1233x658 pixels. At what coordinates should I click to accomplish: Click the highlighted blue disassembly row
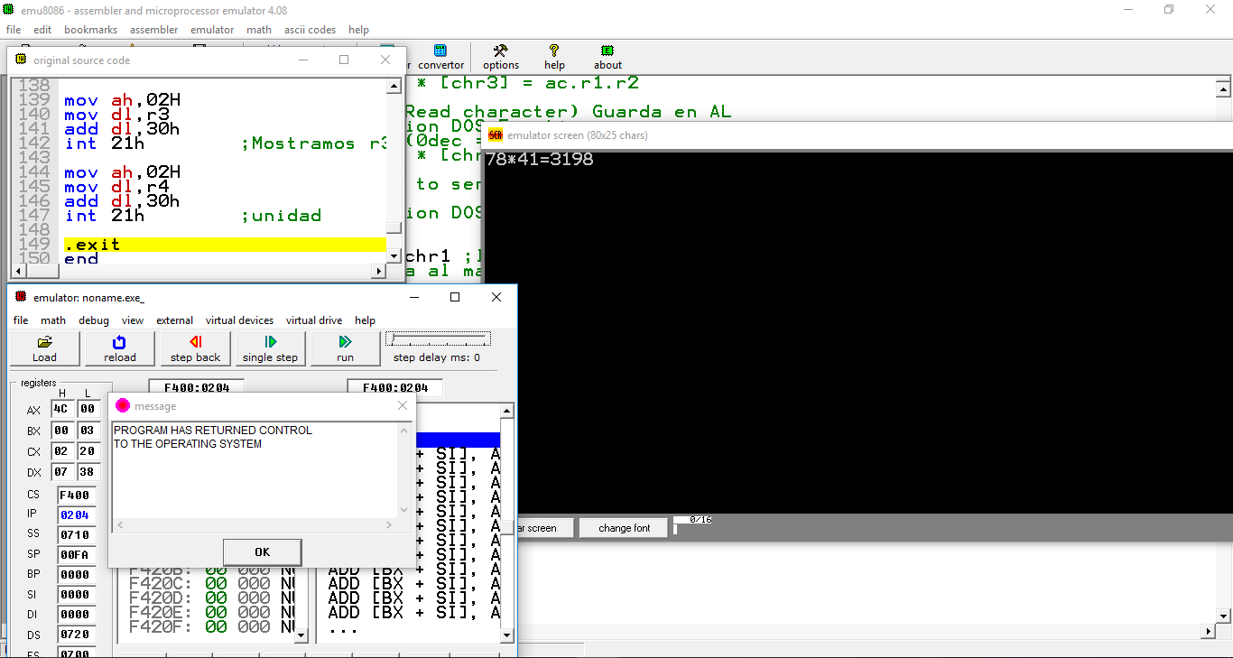[x=458, y=440]
